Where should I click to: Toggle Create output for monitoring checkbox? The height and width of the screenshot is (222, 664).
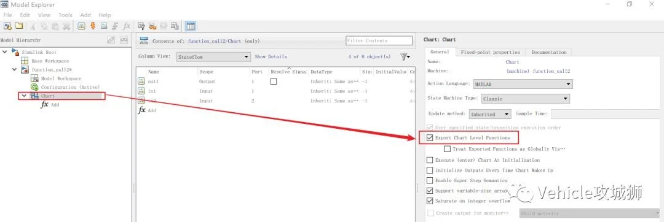coord(430,213)
